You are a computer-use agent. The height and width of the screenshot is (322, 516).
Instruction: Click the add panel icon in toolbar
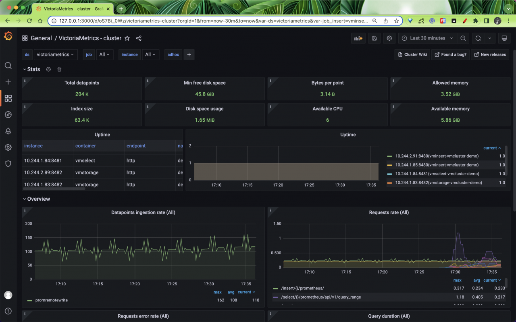coord(358,38)
